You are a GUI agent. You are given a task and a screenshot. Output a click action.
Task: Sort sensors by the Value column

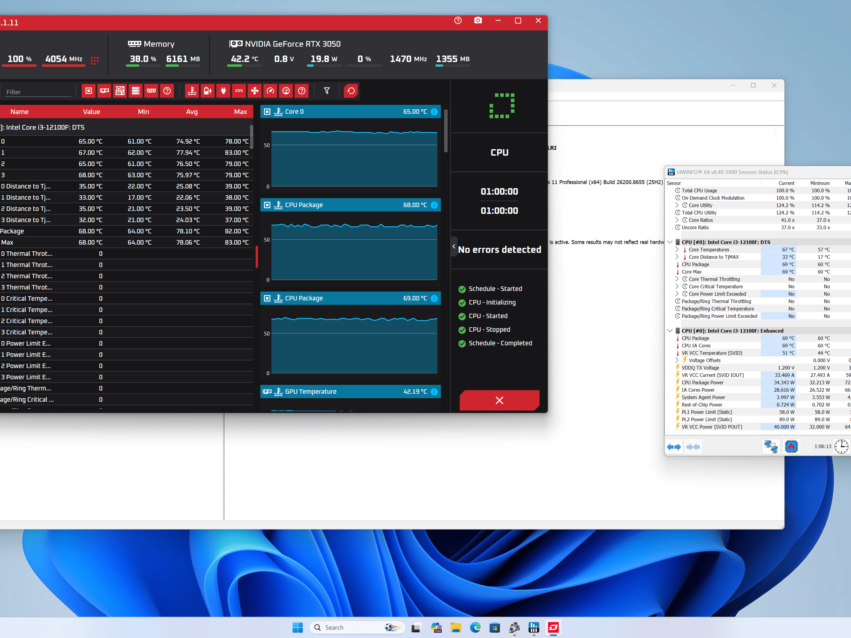coord(91,112)
